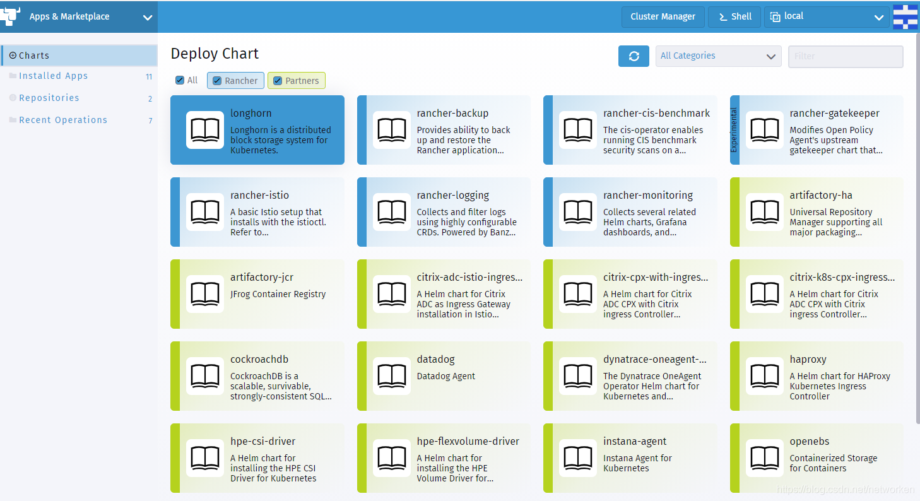Click the hpe-csi-driver chart title text
The image size is (920, 501).
263,442
